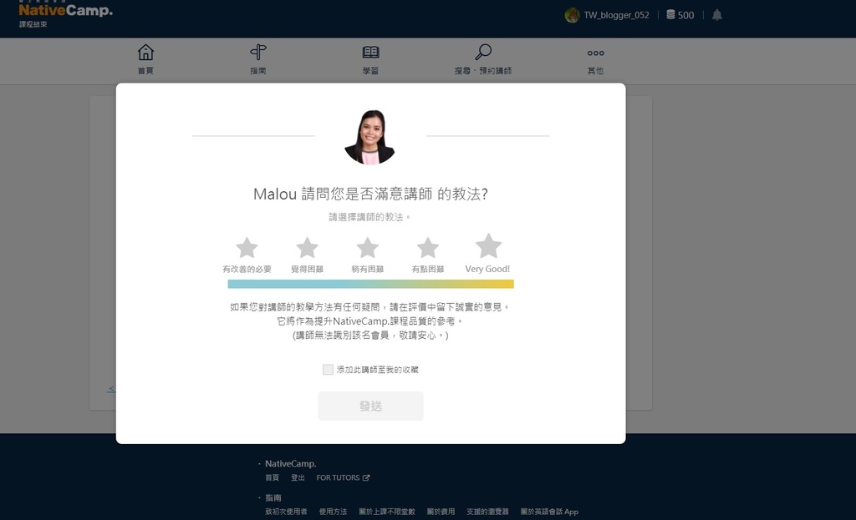The image size is (856, 520).
Task: Open the search and book tutor magnifier icon
Action: tap(483, 53)
